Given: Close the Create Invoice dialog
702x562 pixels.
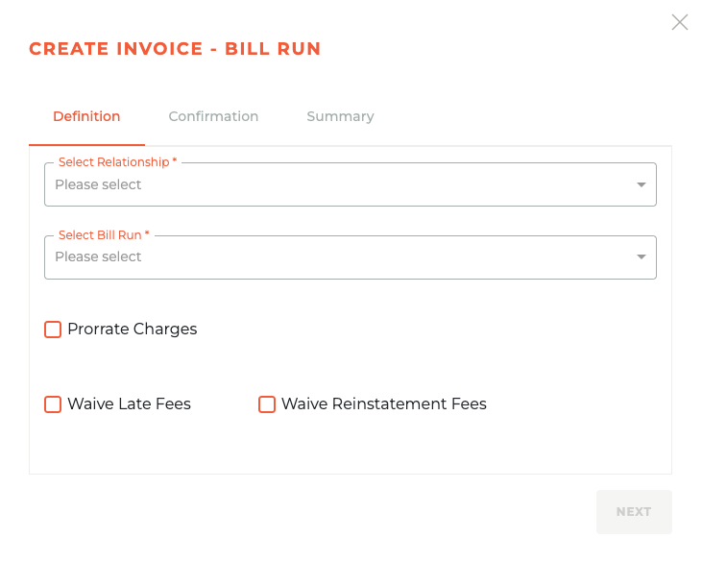Looking at the screenshot, I should pos(679,22).
